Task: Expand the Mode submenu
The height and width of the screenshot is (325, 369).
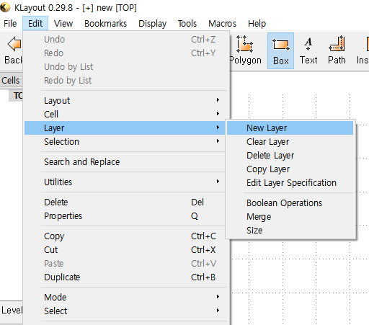Action: (x=125, y=297)
